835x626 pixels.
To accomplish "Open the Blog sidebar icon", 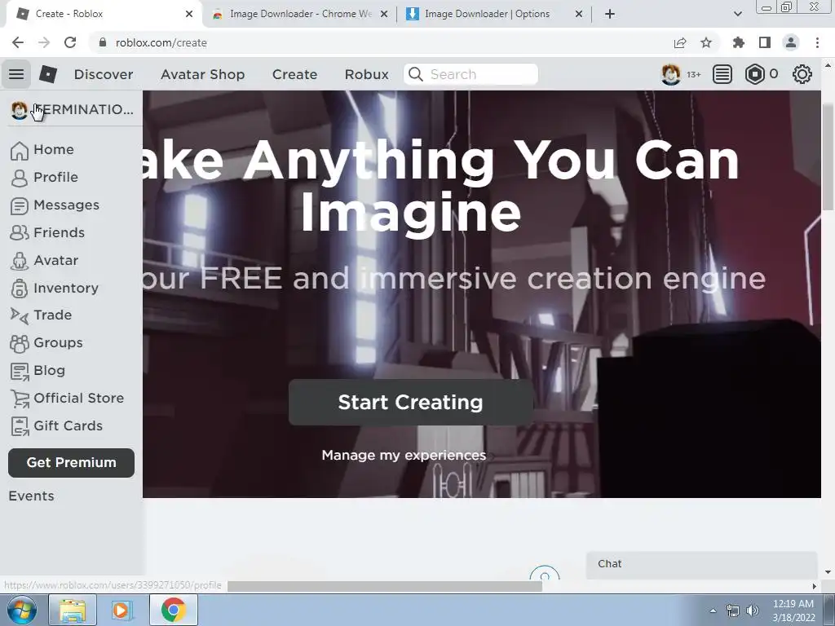I will click(20, 371).
